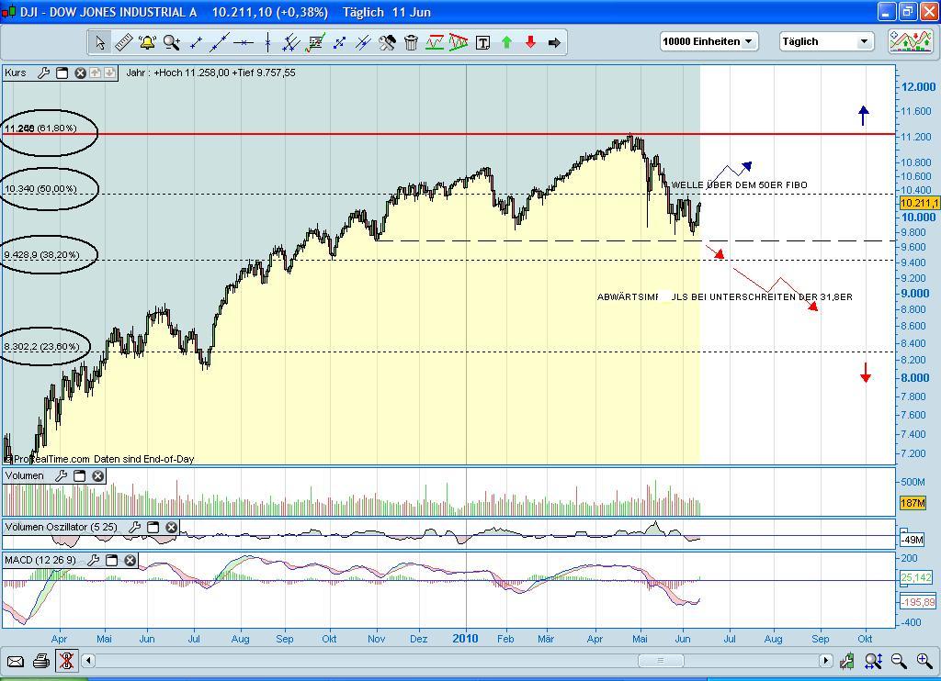
Task: Select the blue two-point arrow tool
Action: pos(339,42)
